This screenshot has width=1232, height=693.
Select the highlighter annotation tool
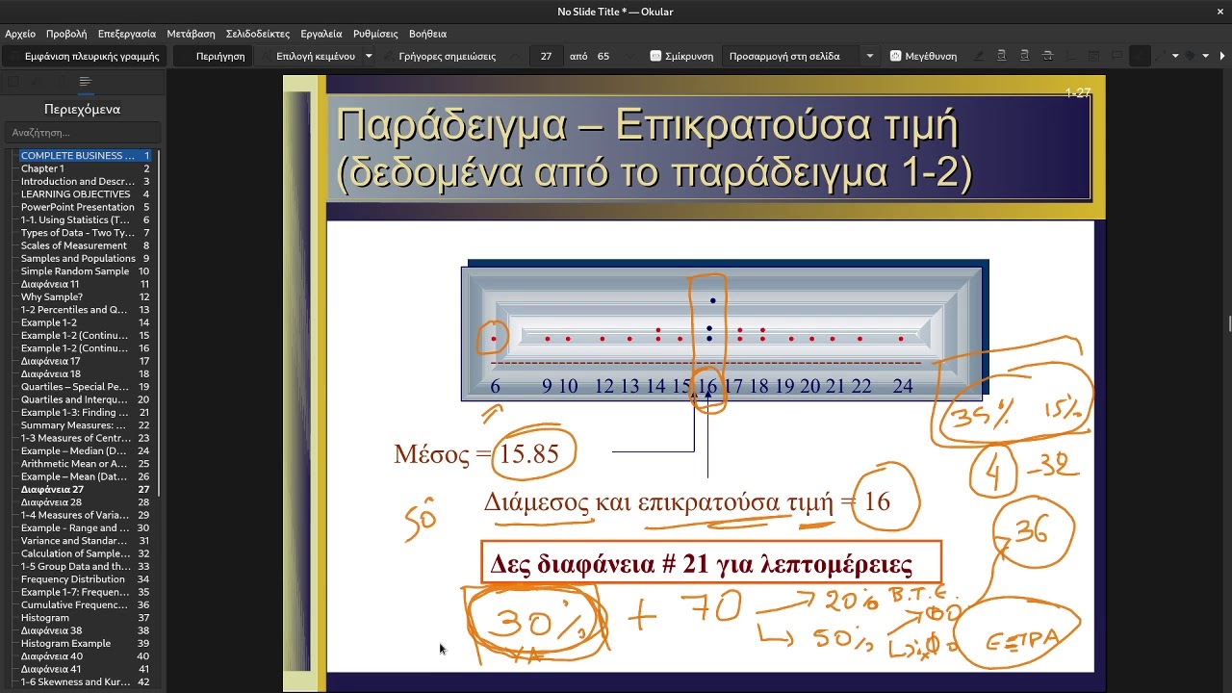click(x=979, y=56)
